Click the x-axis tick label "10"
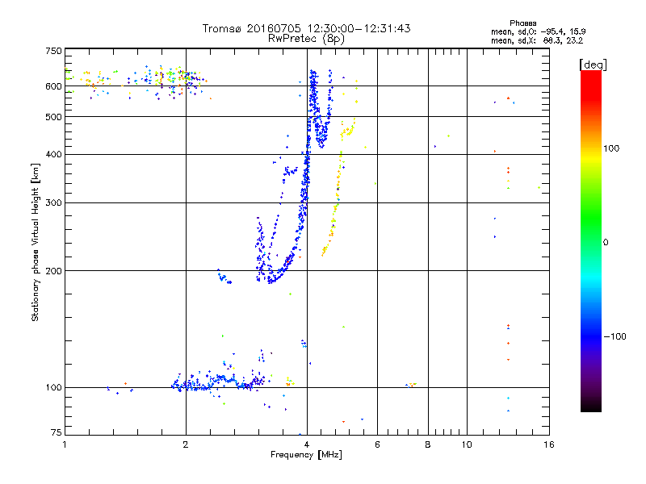The width and height of the screenshot is (646, 484). click(x=467, y=444)
